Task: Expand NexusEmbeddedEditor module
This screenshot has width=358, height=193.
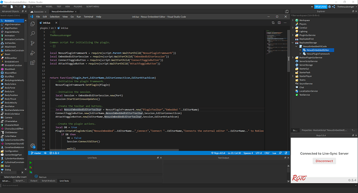Action: [300, 50]
